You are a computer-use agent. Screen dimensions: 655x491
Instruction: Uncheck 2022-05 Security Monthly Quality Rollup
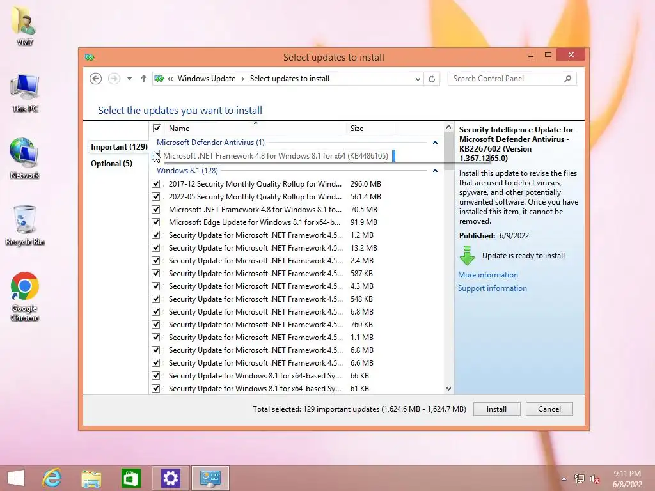point(156,197)
